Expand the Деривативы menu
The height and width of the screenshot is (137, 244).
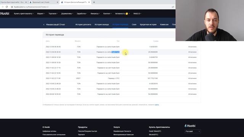[67, 14]
